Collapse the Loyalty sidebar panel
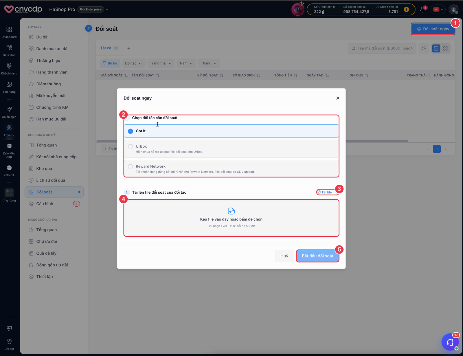 tap(89, 28)
